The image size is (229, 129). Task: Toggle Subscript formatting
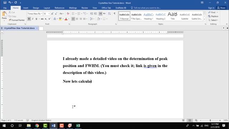(46, 19)
